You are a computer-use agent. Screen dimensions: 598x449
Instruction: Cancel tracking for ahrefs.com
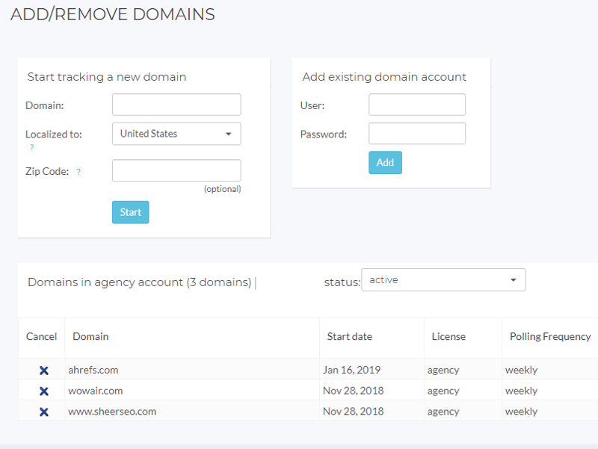[x=43, y=371]
